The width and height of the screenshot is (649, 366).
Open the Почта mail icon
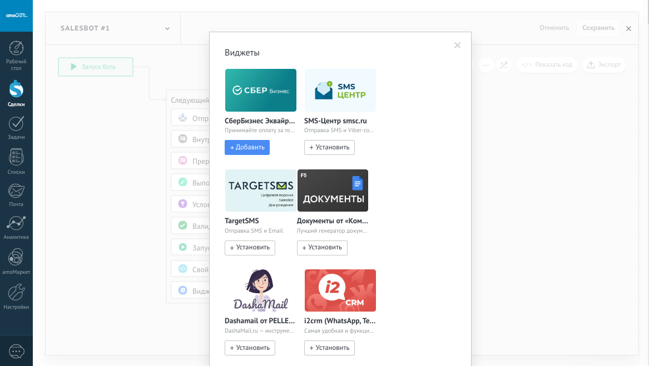[16, 192]
